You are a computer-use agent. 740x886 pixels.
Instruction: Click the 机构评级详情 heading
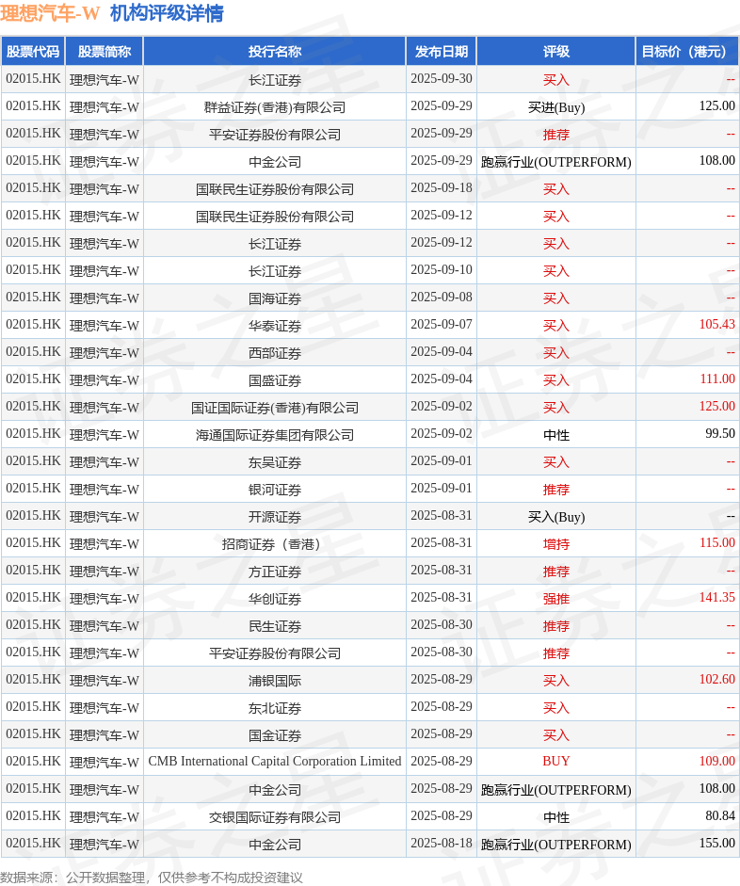[167, 13]
